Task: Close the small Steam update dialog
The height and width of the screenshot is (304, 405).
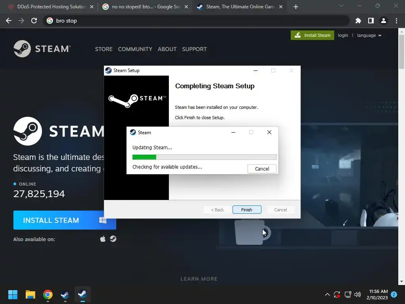Action: 269,132
